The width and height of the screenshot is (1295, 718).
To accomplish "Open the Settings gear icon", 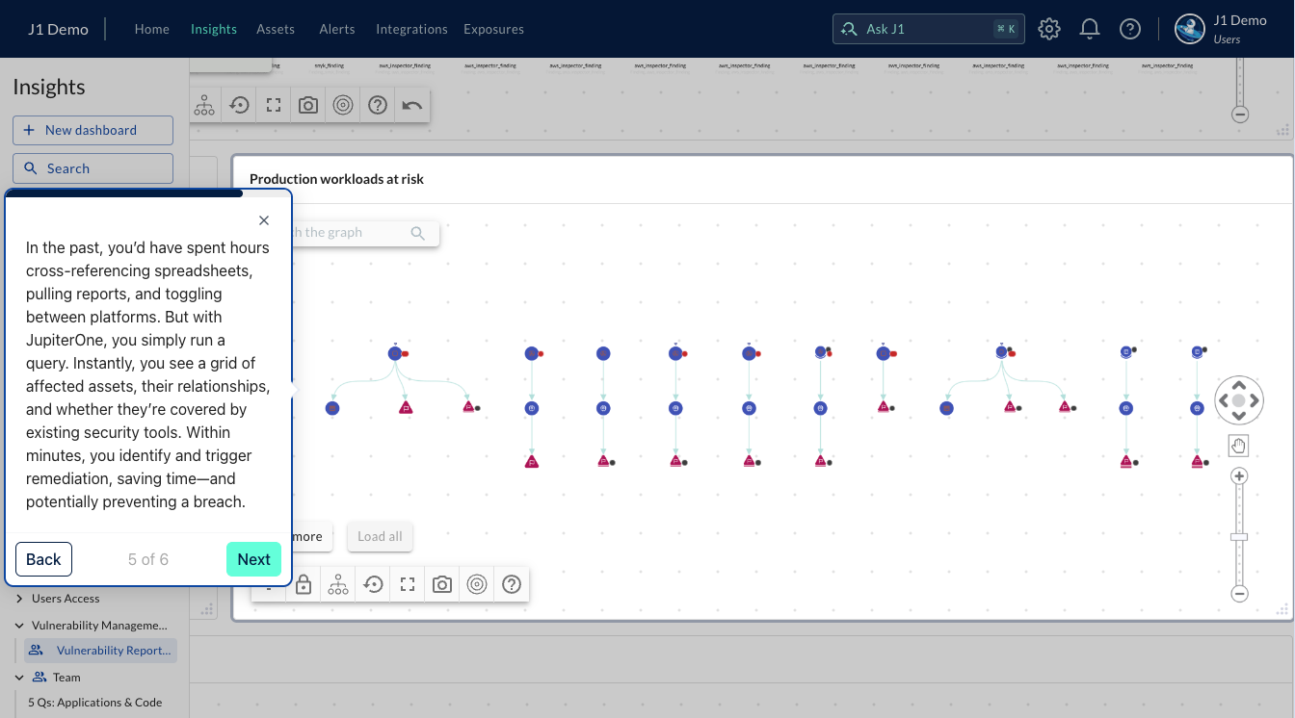I will coord(1049,29).
